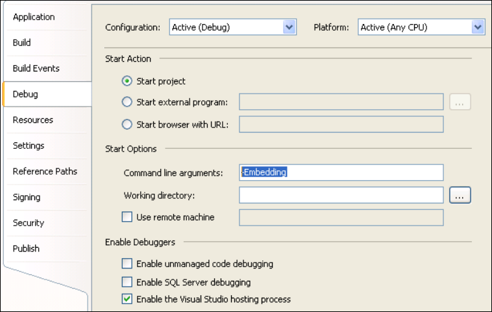Choose the Start external program option
Screen dimensions: 492x312
pos(128,102)
